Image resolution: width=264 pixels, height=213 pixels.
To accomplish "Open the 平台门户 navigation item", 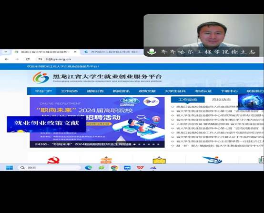I will pyautogui.click(x=43, y=91).
